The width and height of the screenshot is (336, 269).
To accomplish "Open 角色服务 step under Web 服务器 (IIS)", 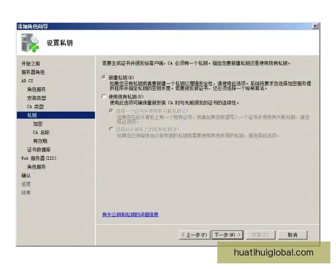I will [x=36, y=166].
